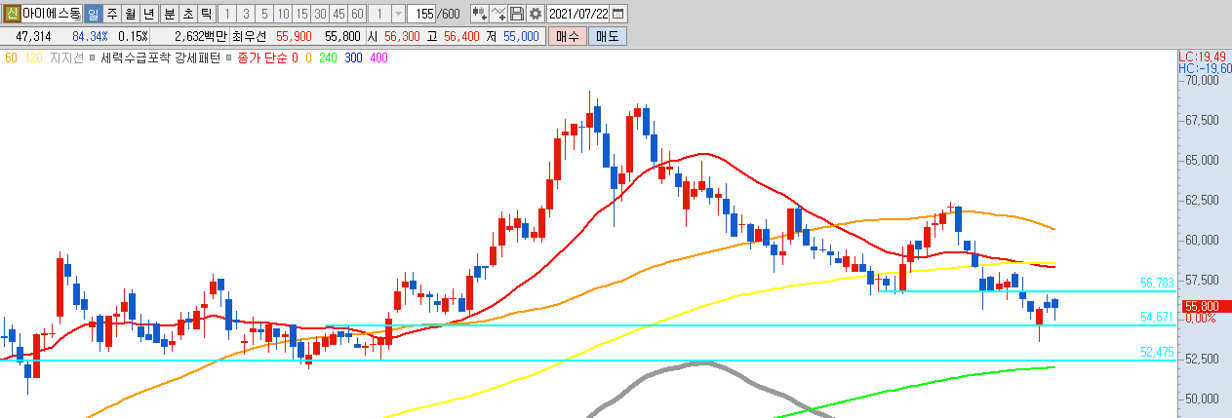Click the 매도 sell button
1232x418 pixels.
(607, 36)
